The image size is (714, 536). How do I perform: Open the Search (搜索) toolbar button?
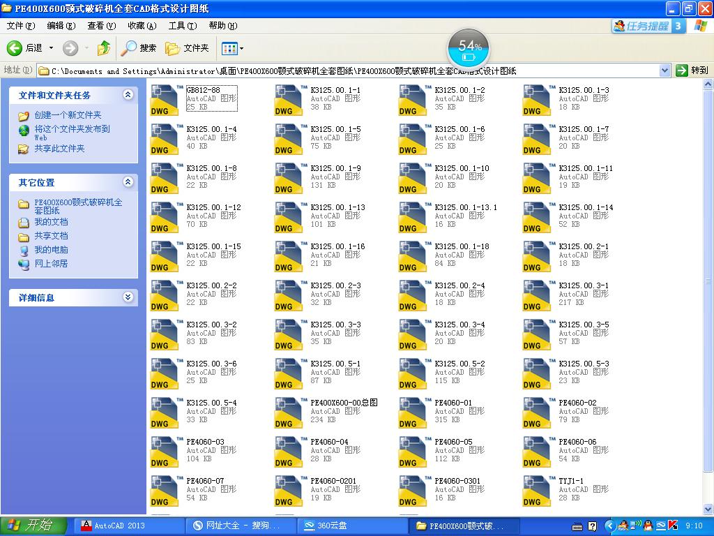pyautogui.click(x=139, y=48)
